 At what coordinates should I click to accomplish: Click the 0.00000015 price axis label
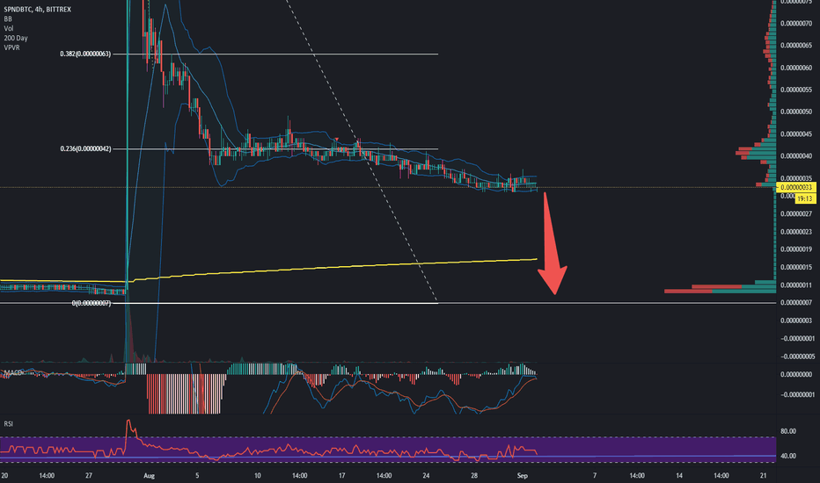coord(796,267)
